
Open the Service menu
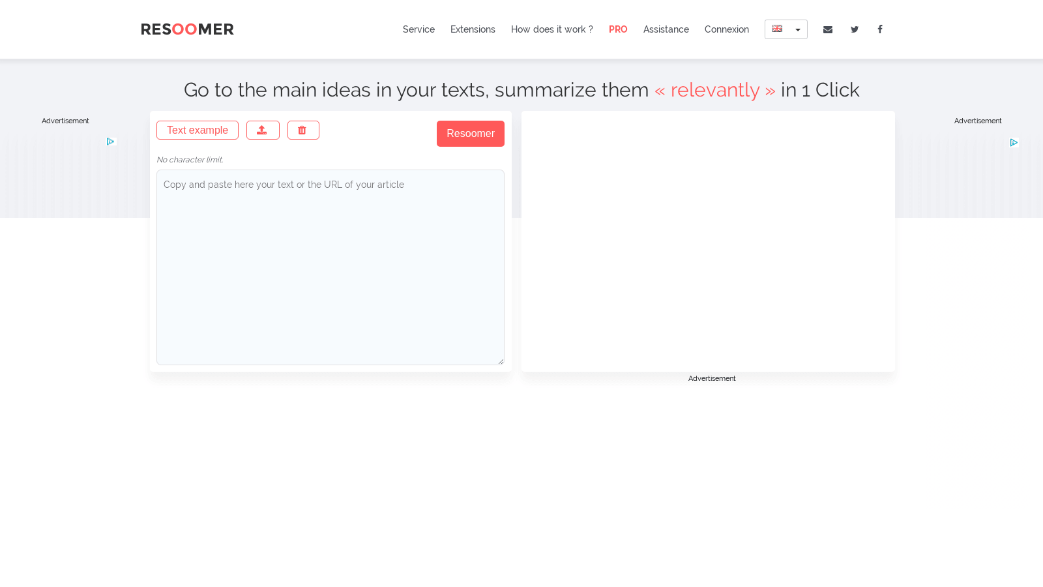pos(419,29)
